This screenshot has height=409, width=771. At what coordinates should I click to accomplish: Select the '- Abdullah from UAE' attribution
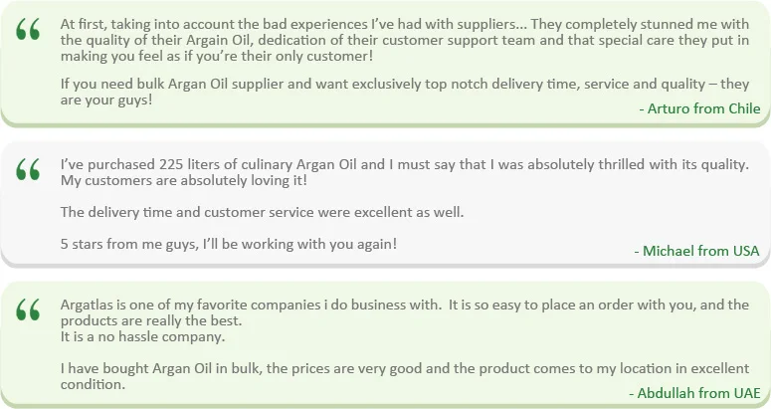(x=694, y=392)
